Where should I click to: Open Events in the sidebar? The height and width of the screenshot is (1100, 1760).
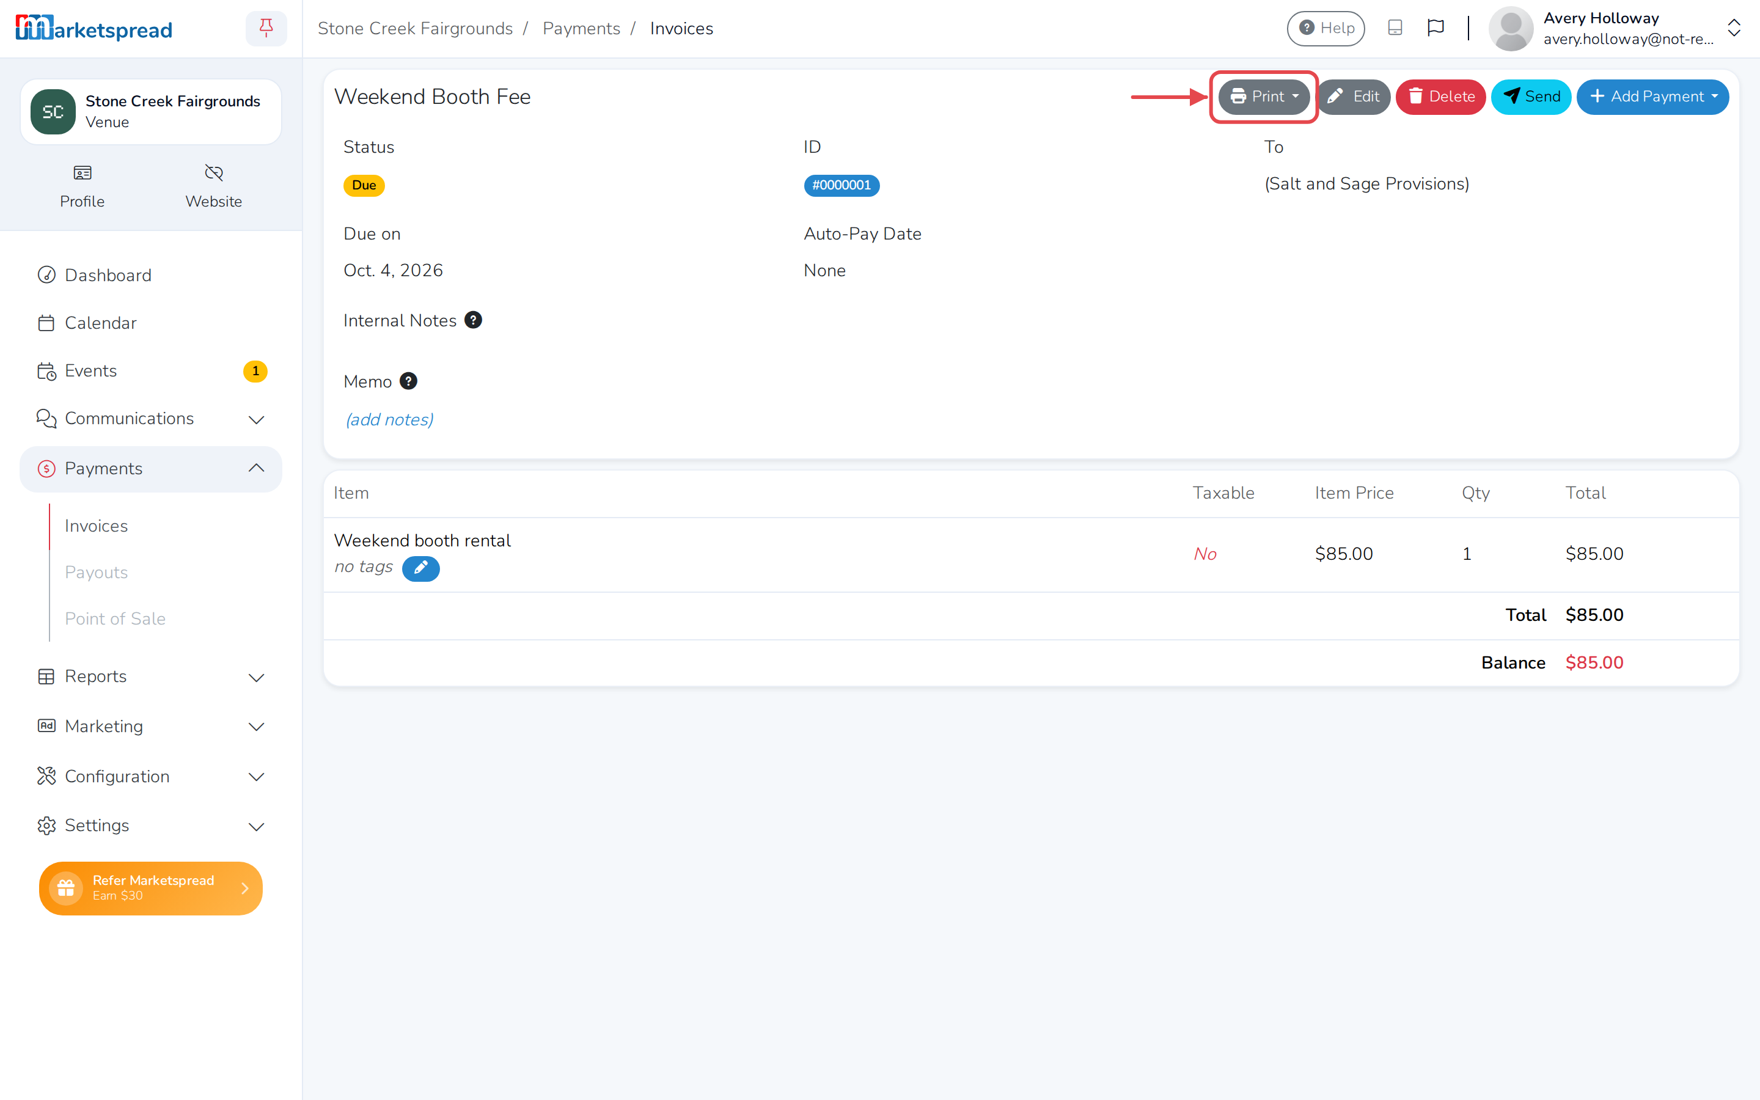pyautogui.click(x=150, y=371)
